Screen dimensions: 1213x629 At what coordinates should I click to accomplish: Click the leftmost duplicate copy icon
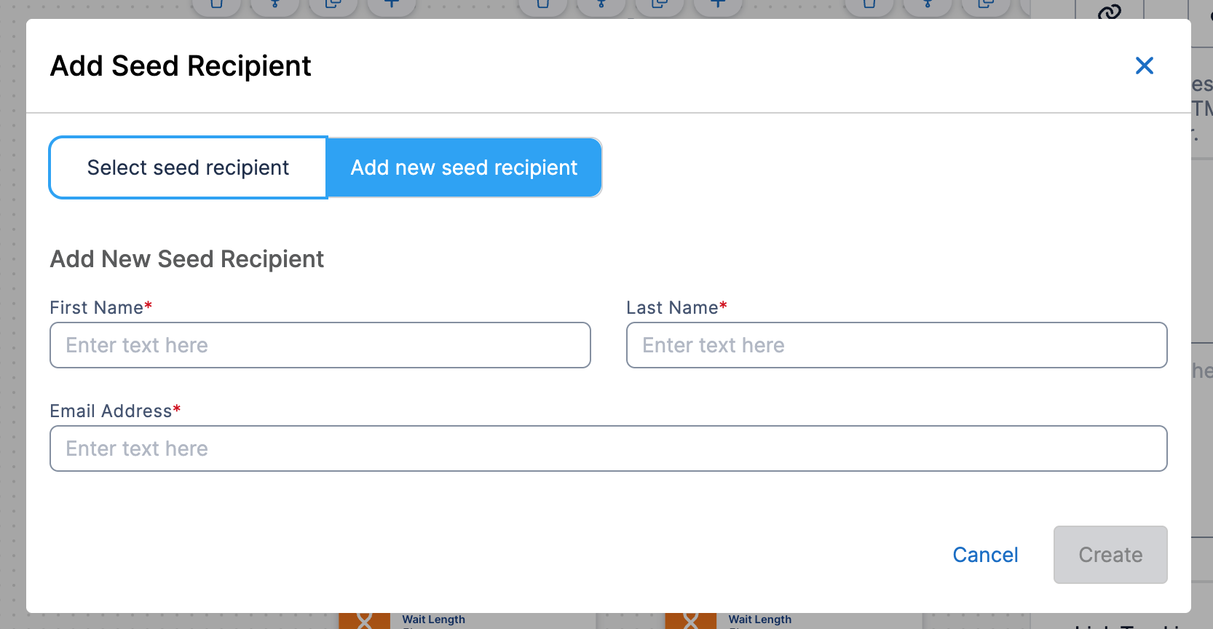[x=333, y=6]
